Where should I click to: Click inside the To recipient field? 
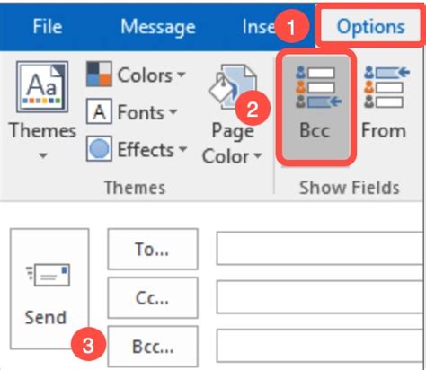click(x=320, y=248)
